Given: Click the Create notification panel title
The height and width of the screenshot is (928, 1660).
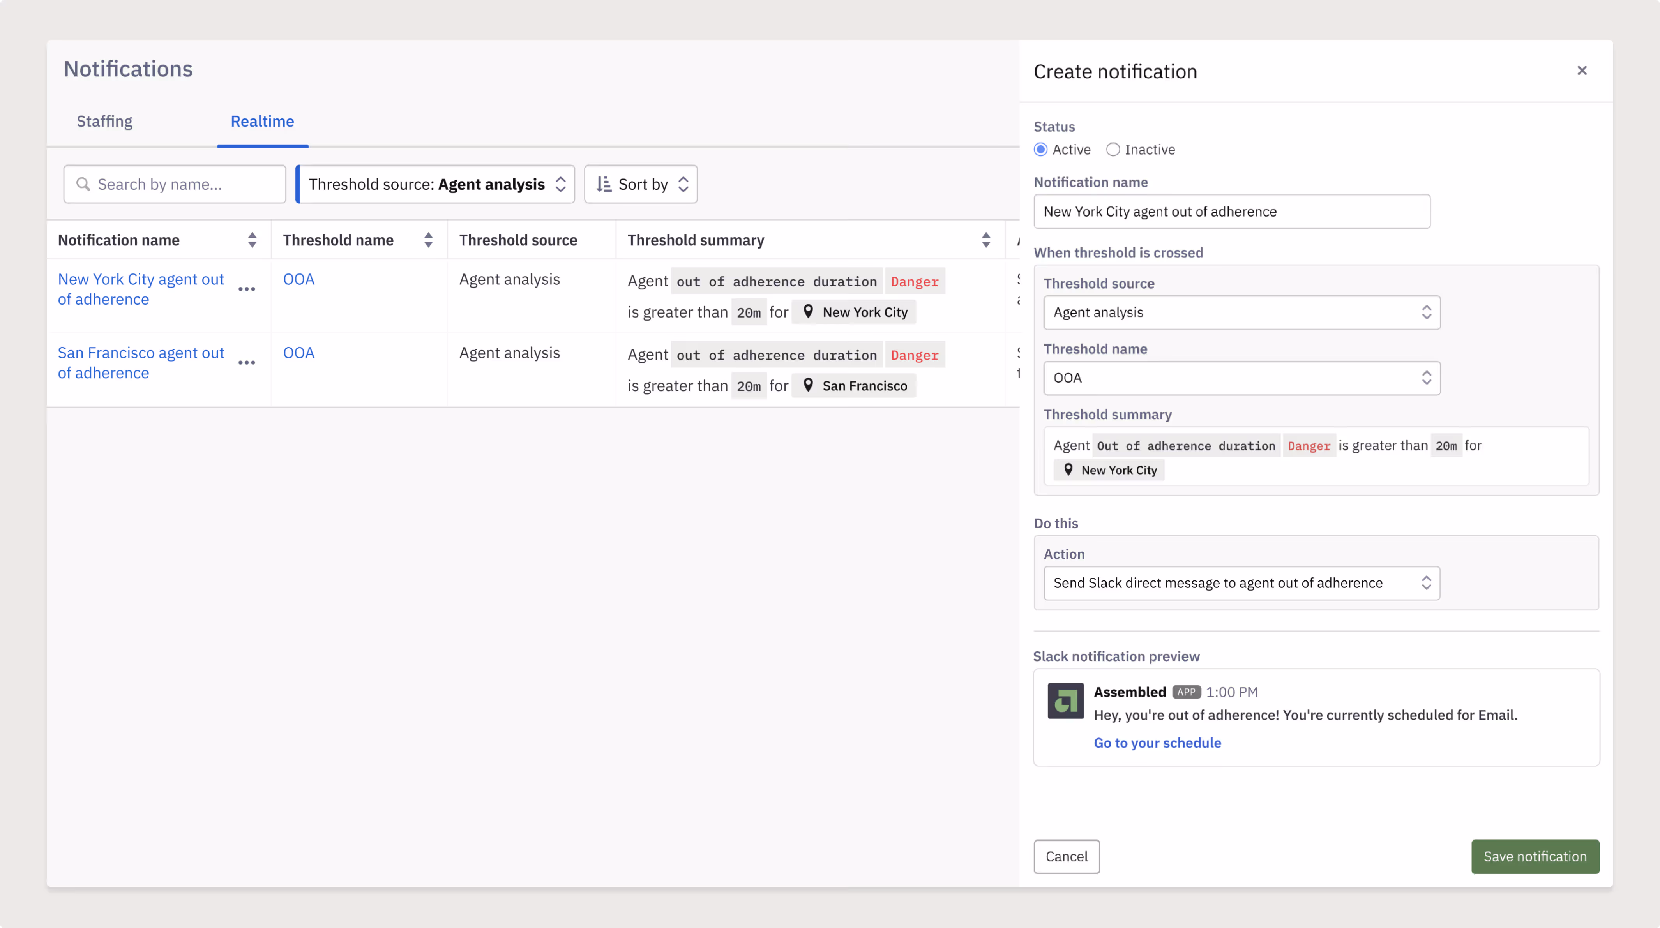Looking at the screenshot, I should tap(1115, 72).
